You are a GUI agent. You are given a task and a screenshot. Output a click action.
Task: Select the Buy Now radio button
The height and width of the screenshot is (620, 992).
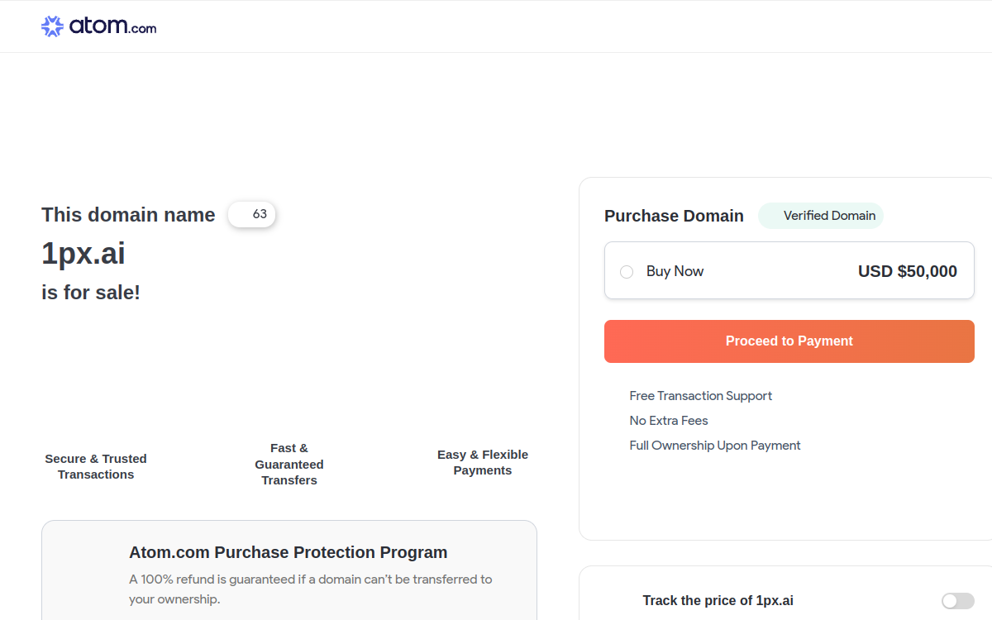(x=627, y=272)
